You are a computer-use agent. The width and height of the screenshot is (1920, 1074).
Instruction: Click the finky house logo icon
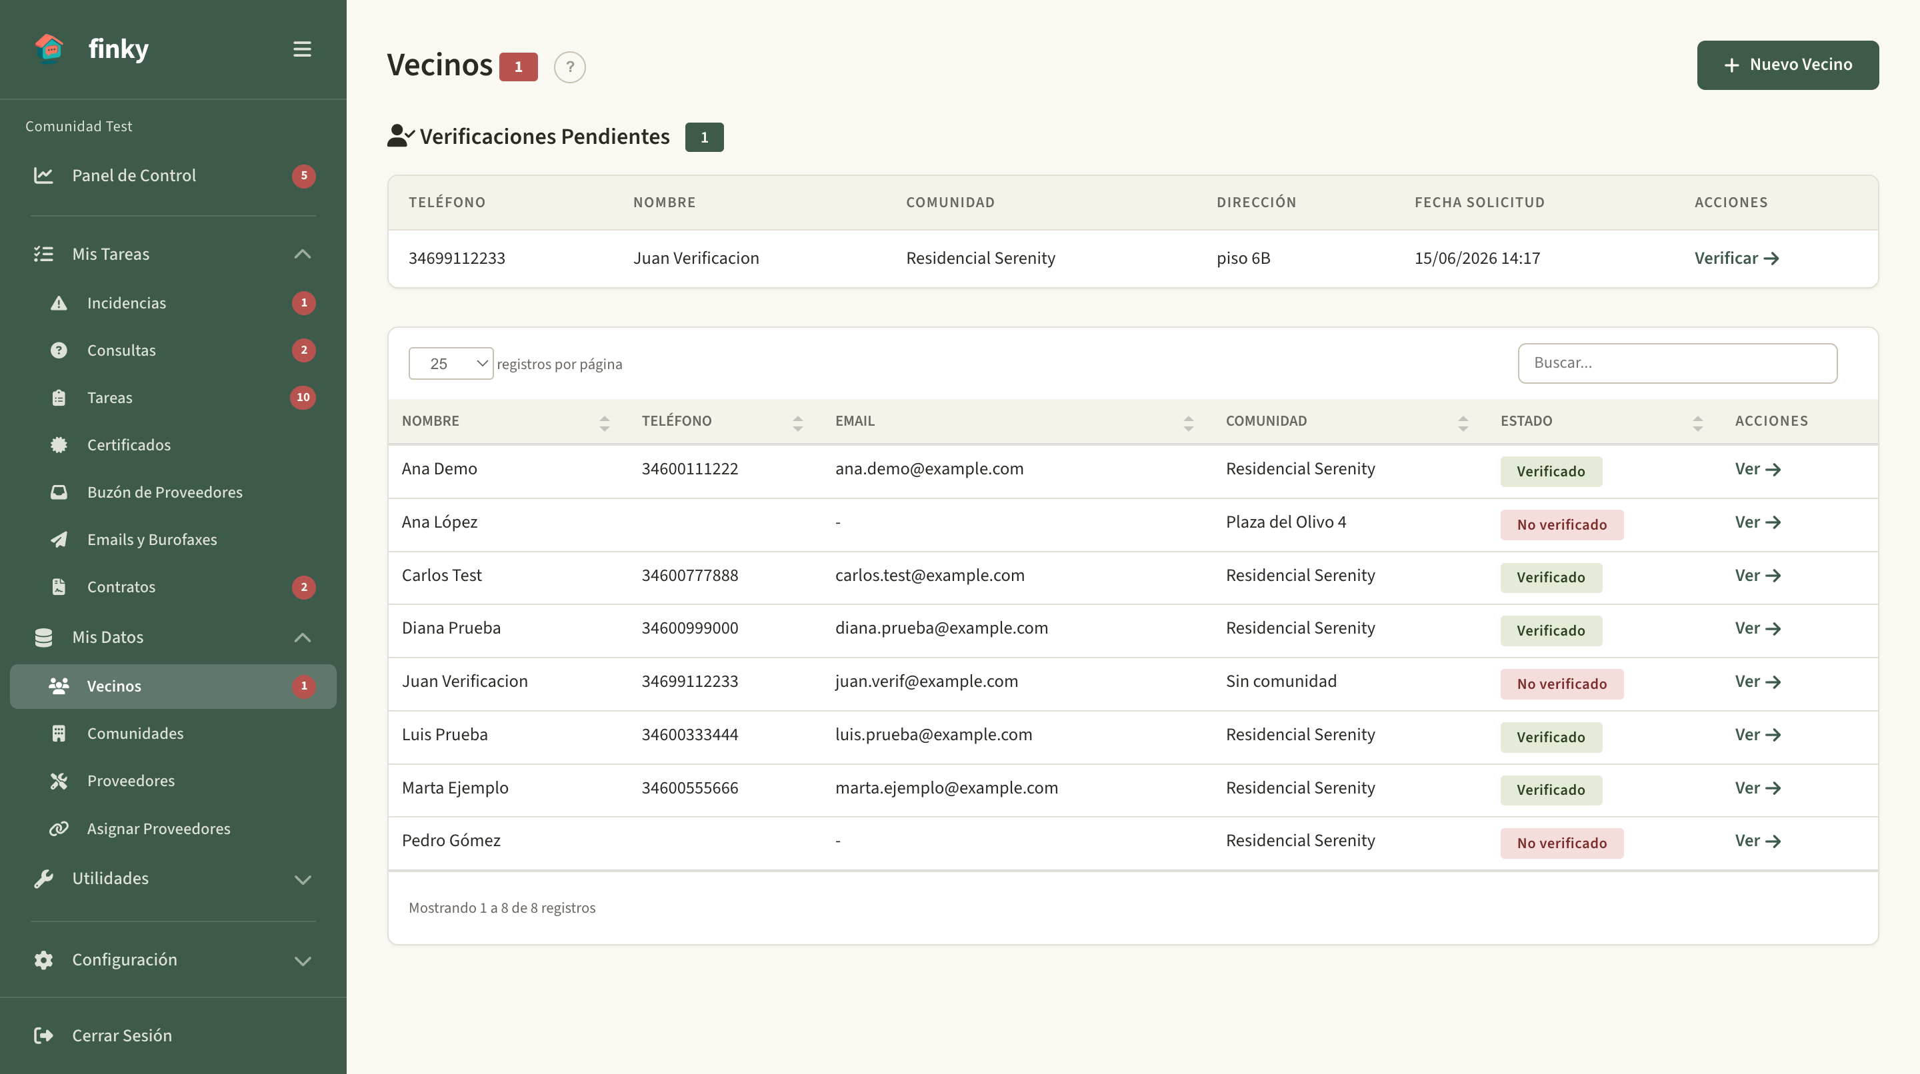pos(49,49)
